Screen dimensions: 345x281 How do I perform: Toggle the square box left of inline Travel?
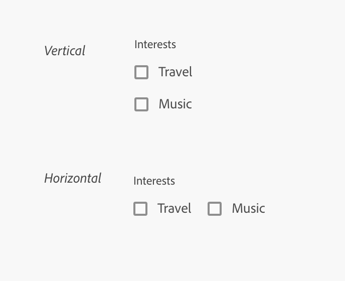coord(140,209)
